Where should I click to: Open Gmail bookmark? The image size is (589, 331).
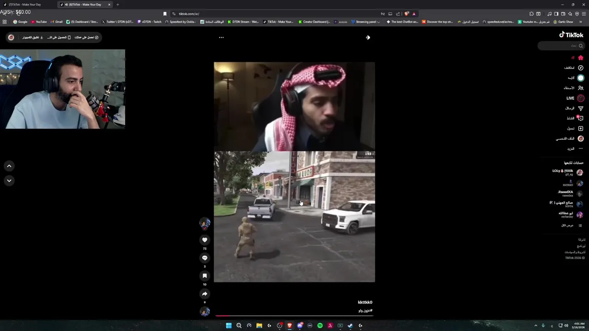point(57,22)
